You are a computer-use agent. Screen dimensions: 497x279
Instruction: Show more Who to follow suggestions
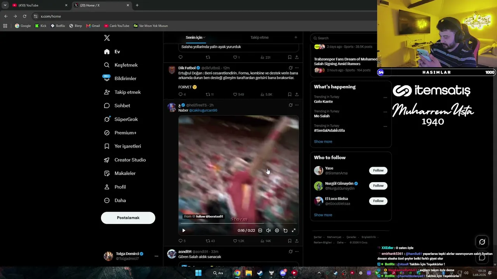click(323, 215)
